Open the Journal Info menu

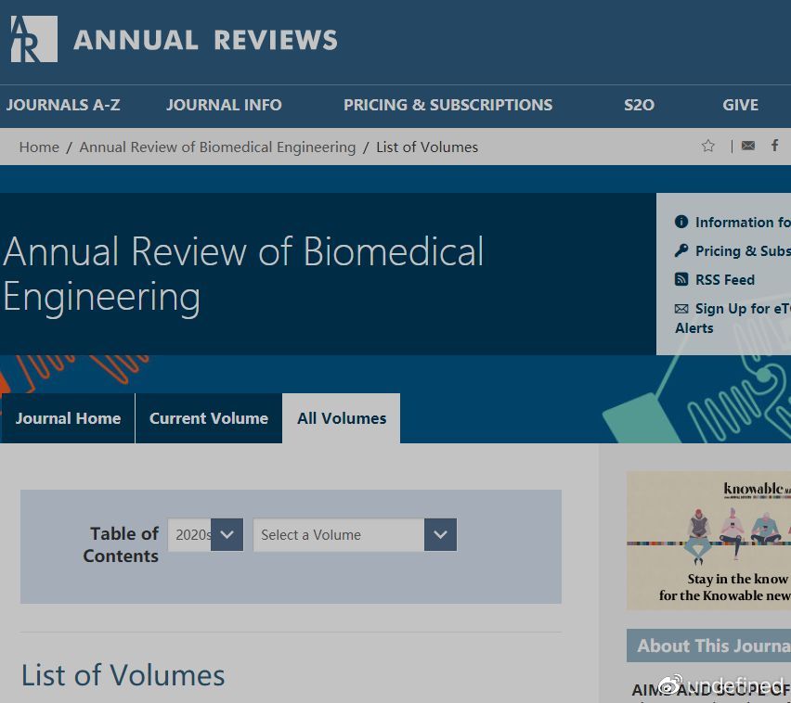[224, 105]
